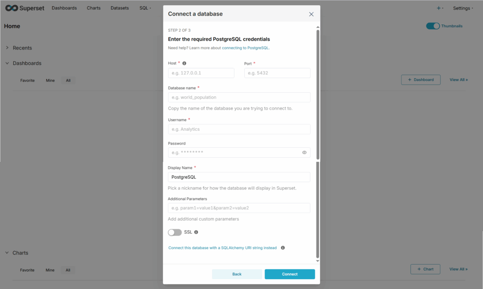Focus the Database name input field

coord(239,97)
